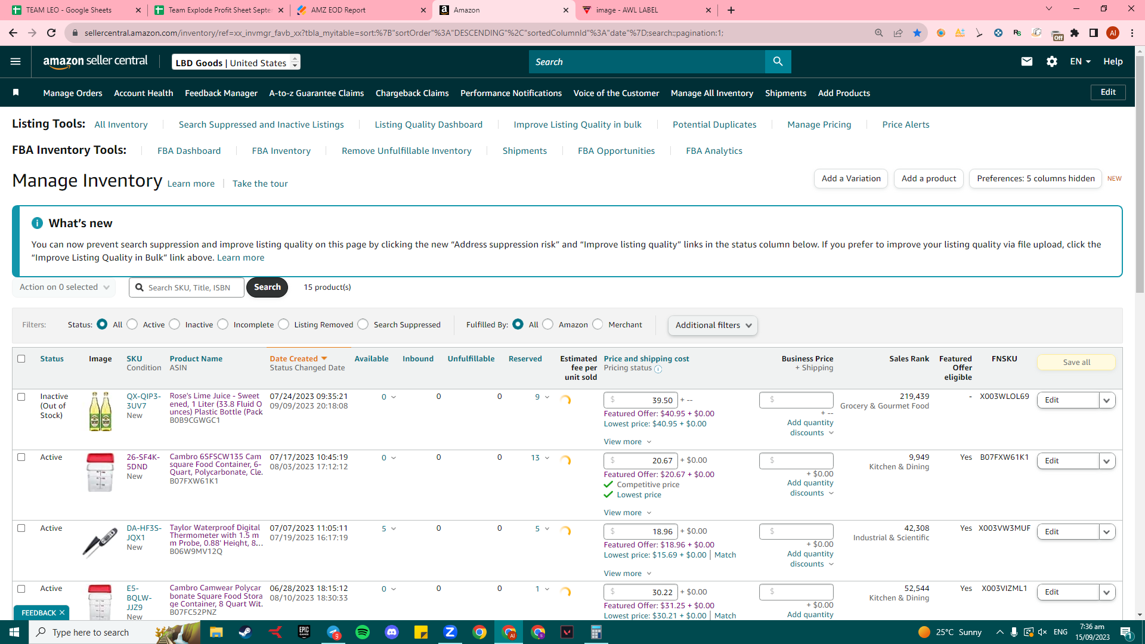This screenshot has width=1145, height=644.
Task: Open the Manage Pricing link
Action: [819, 125]
